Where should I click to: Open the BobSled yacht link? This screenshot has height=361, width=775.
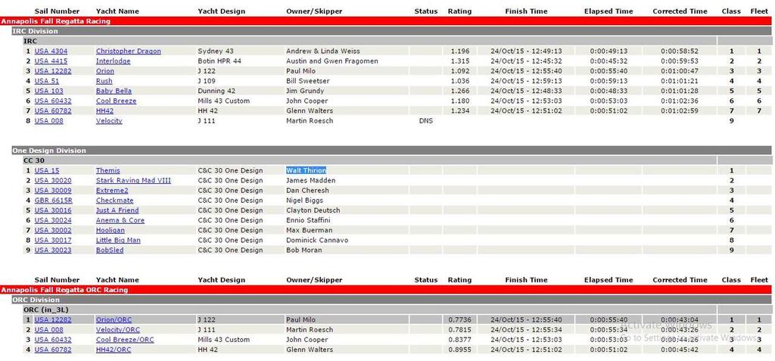(110, 250)
